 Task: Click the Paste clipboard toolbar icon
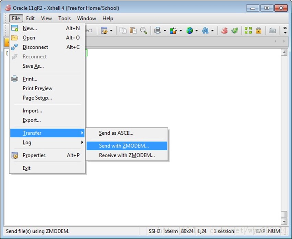(x=133, y=30)
